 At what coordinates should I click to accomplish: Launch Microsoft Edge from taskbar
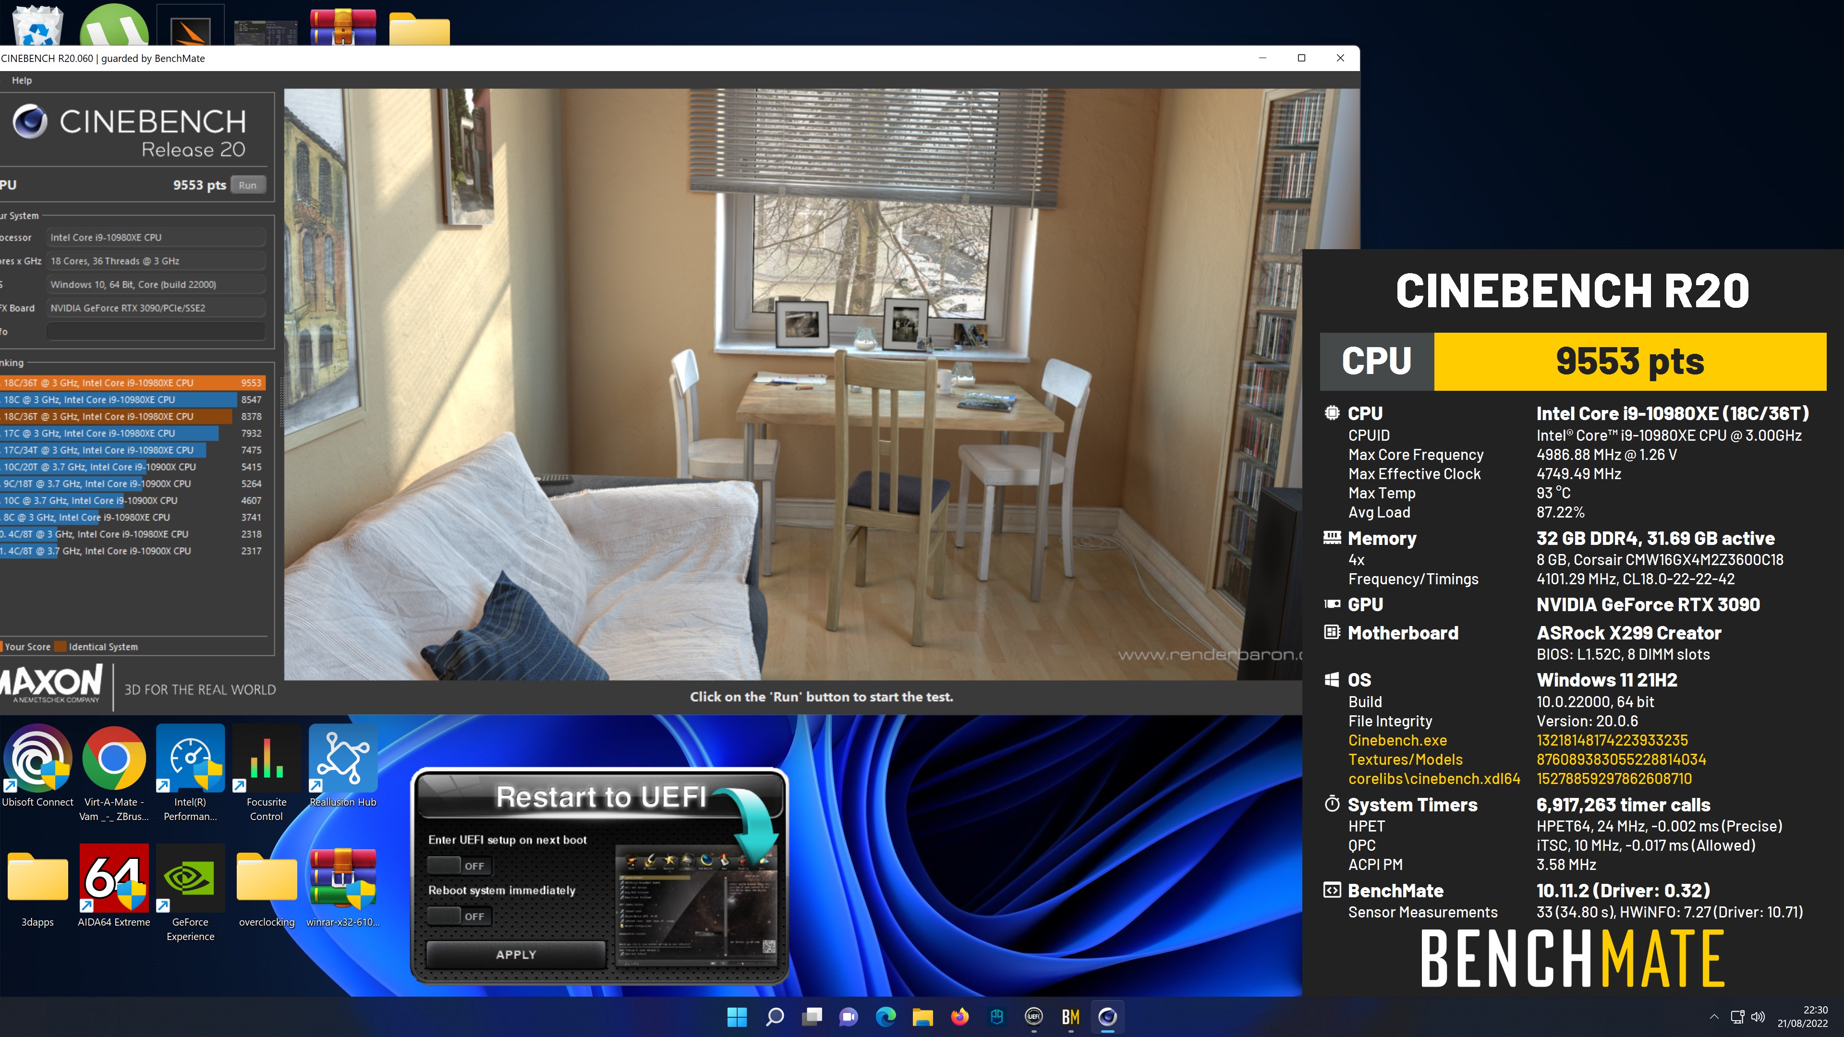886,1016
